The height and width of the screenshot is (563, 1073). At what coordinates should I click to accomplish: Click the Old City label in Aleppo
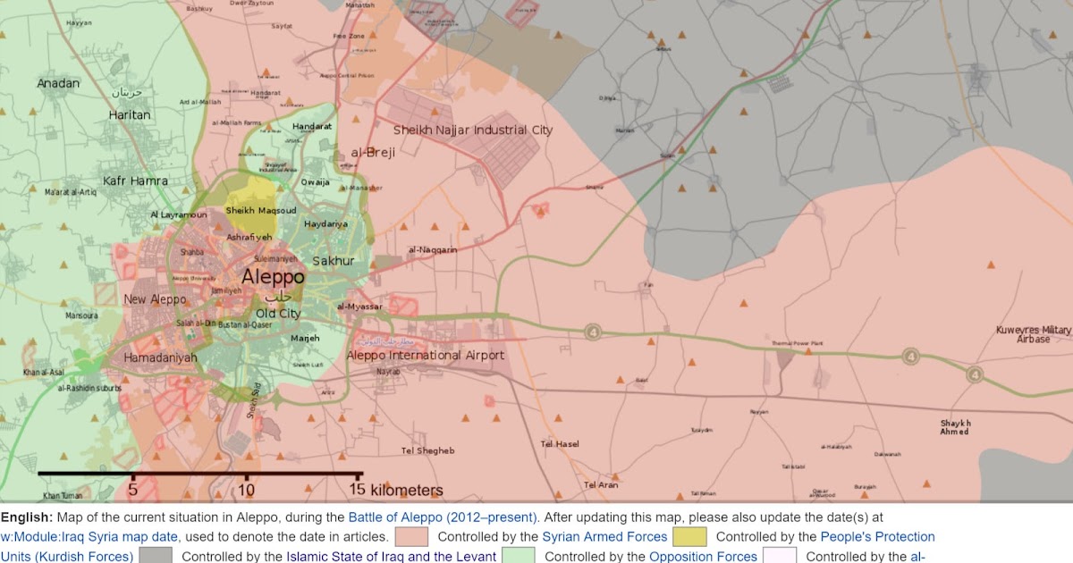click(278, 314)
